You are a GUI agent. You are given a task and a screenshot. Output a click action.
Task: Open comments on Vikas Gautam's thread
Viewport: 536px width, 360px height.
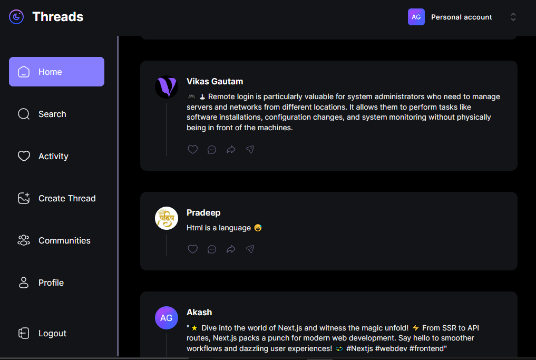click(212, 150)
